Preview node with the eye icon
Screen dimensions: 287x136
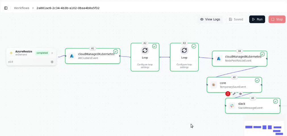pyautogui.click(x=240, y=94)
